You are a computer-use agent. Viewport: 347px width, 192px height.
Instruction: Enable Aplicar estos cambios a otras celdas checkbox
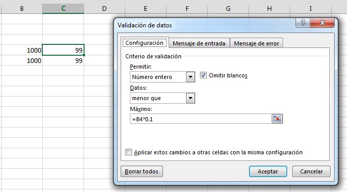[128, 152]
